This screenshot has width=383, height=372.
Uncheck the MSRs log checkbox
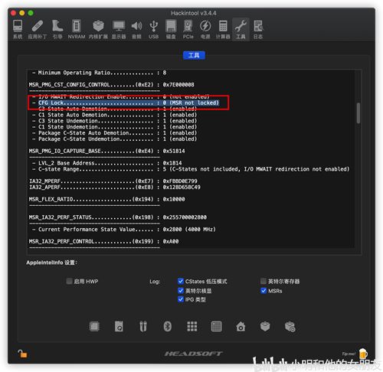[x=264, y=291]
